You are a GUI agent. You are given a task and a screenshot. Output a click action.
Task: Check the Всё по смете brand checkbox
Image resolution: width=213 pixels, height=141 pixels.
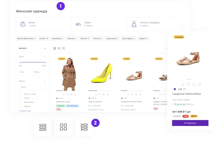[20, 94]
